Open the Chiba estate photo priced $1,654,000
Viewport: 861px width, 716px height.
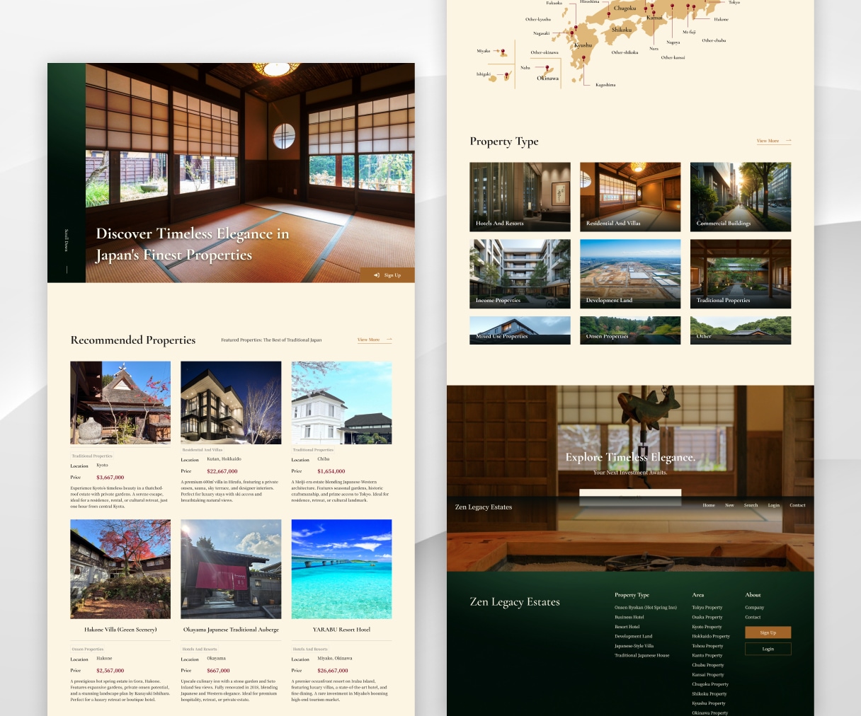tap(341, 403)
